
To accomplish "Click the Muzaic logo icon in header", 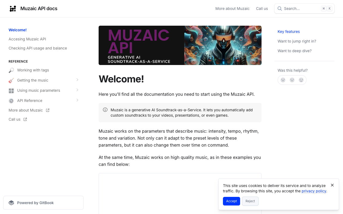I will [13, 9].
